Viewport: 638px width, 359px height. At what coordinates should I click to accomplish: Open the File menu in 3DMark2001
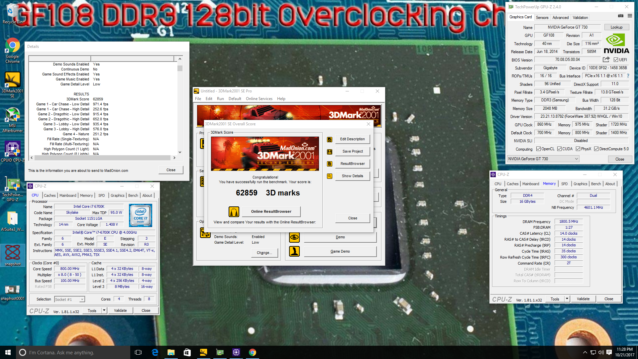tap(198, 99)
